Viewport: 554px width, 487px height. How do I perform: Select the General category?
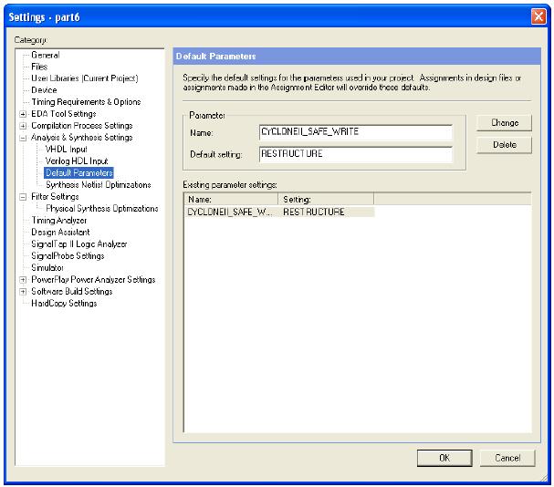coord(46,55)
